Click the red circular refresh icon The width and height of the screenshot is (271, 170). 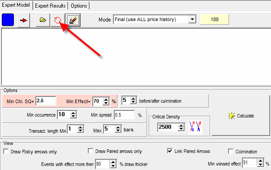coord(57,20)
